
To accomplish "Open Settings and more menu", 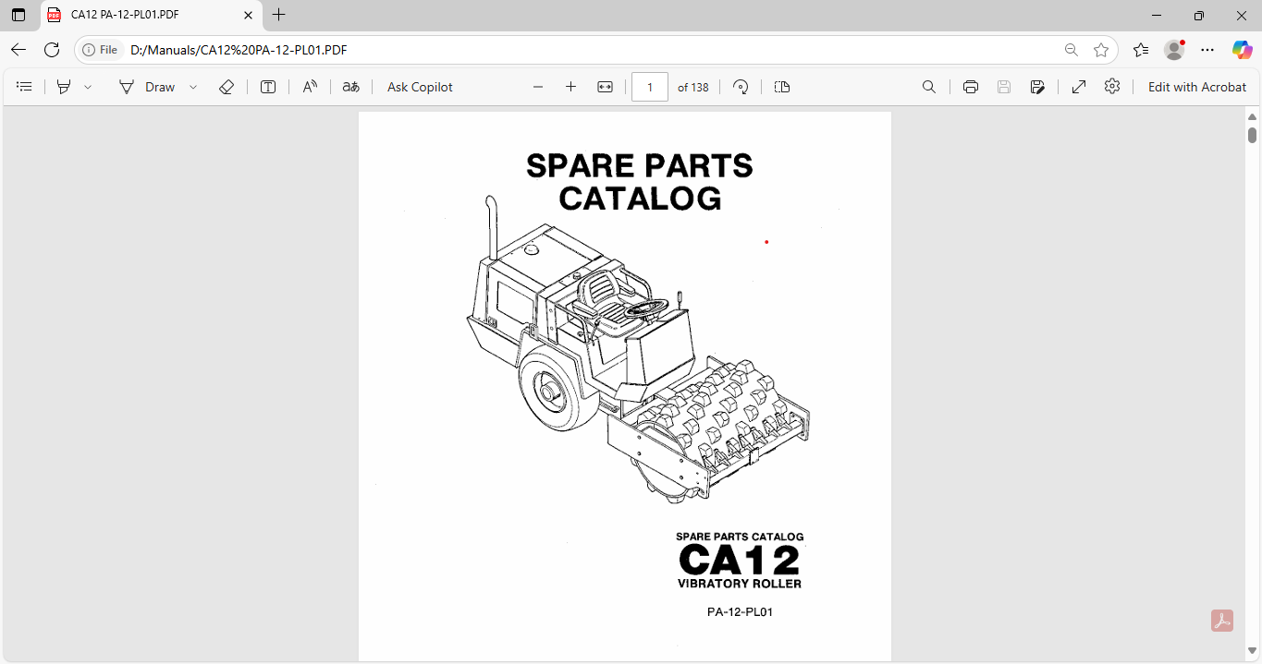I will (1207, 50).
